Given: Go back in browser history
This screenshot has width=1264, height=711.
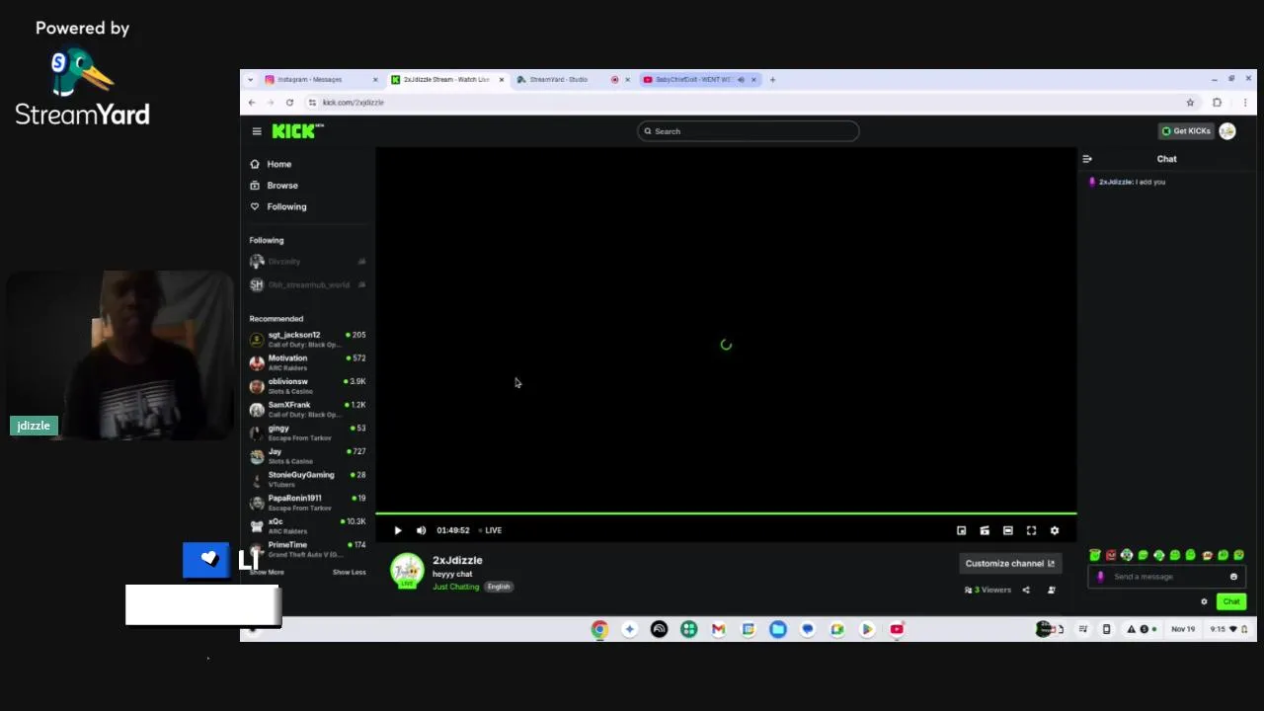Looking at the screenshot, I should pos(252,103).
